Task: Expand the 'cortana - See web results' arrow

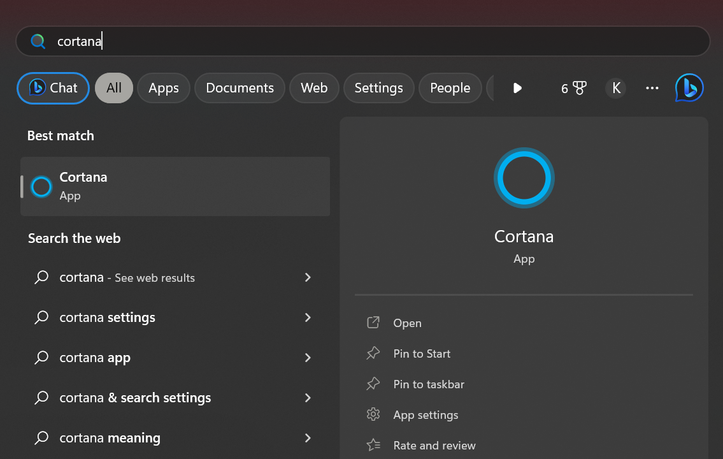Action: 308,277
